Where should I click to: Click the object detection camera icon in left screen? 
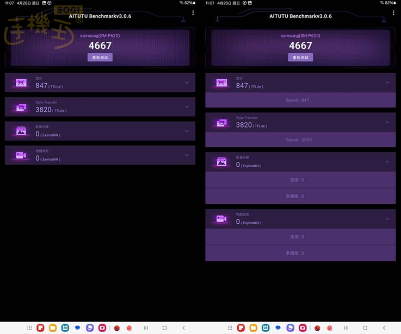point(21,155)
